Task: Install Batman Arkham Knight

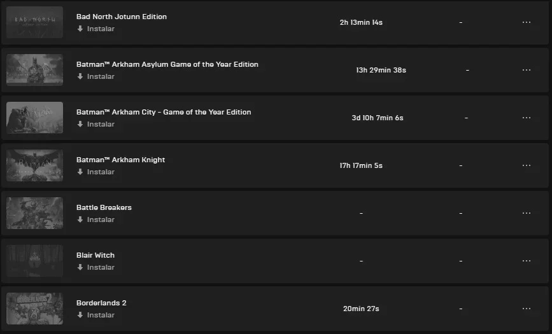Action: point(96,172)
